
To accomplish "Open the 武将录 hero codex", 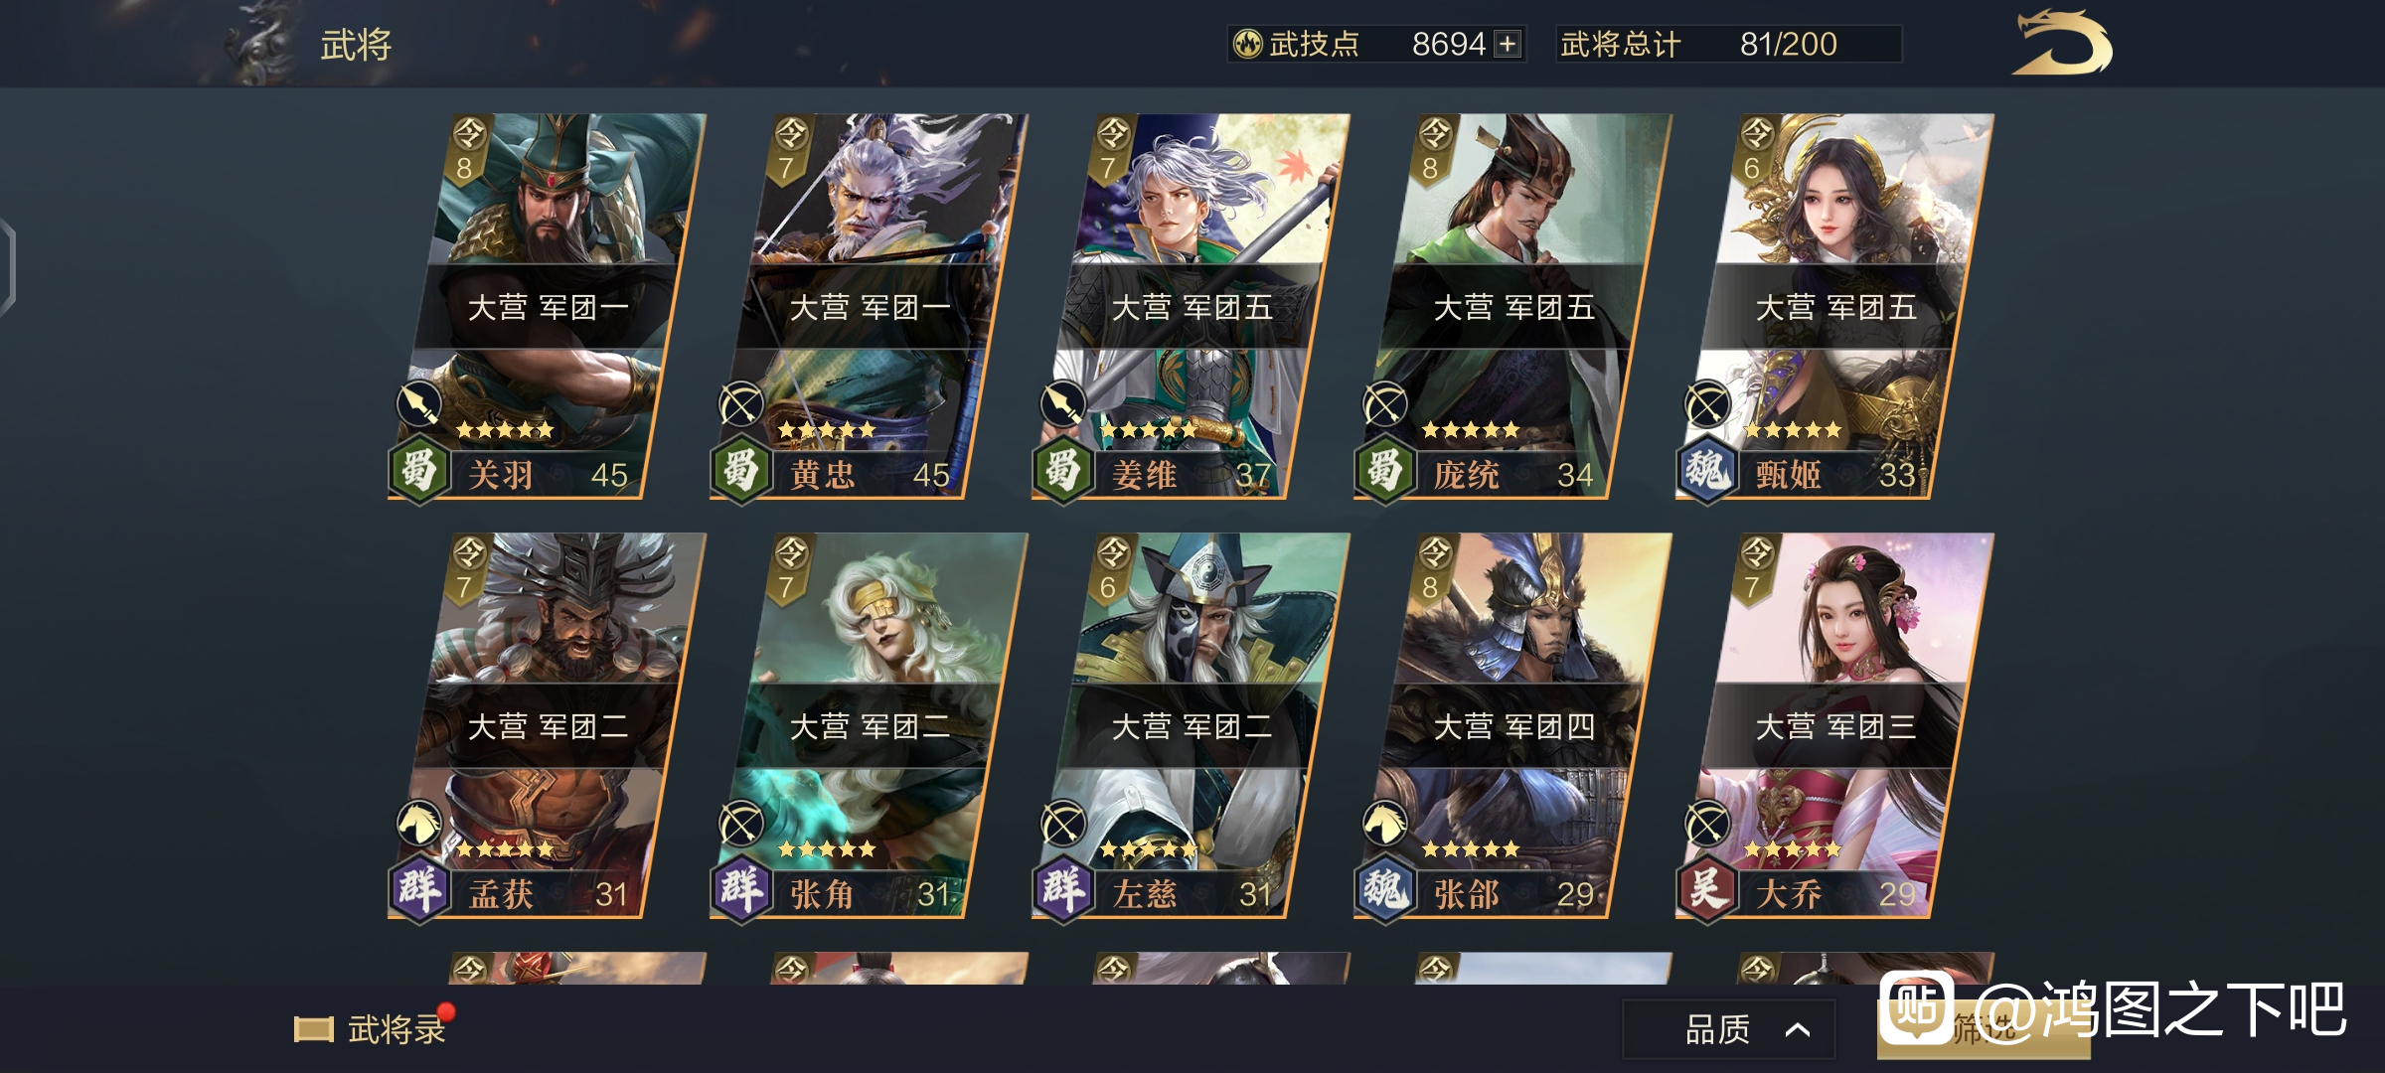I will click(x=373, y=1028).
